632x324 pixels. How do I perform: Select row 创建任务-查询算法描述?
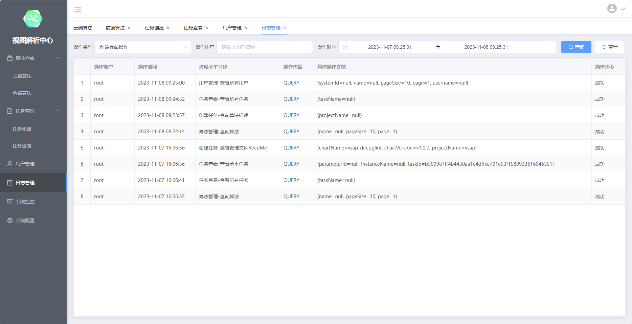point(349,115)
